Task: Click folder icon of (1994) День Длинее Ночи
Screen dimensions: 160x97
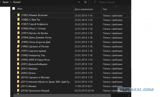Action: (x=18, y=37)
